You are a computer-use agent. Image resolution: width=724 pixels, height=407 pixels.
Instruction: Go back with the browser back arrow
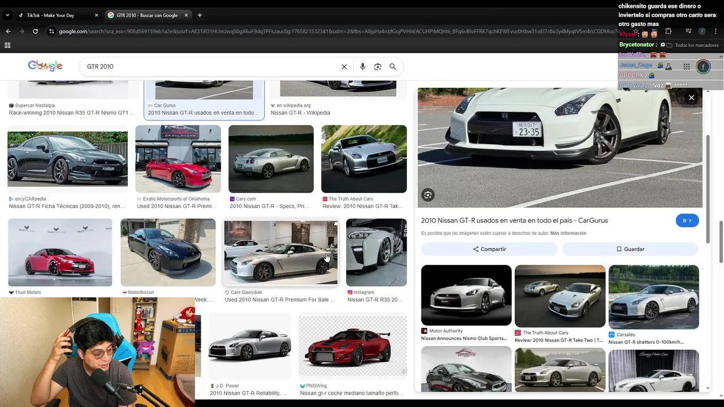coord(8,31)
